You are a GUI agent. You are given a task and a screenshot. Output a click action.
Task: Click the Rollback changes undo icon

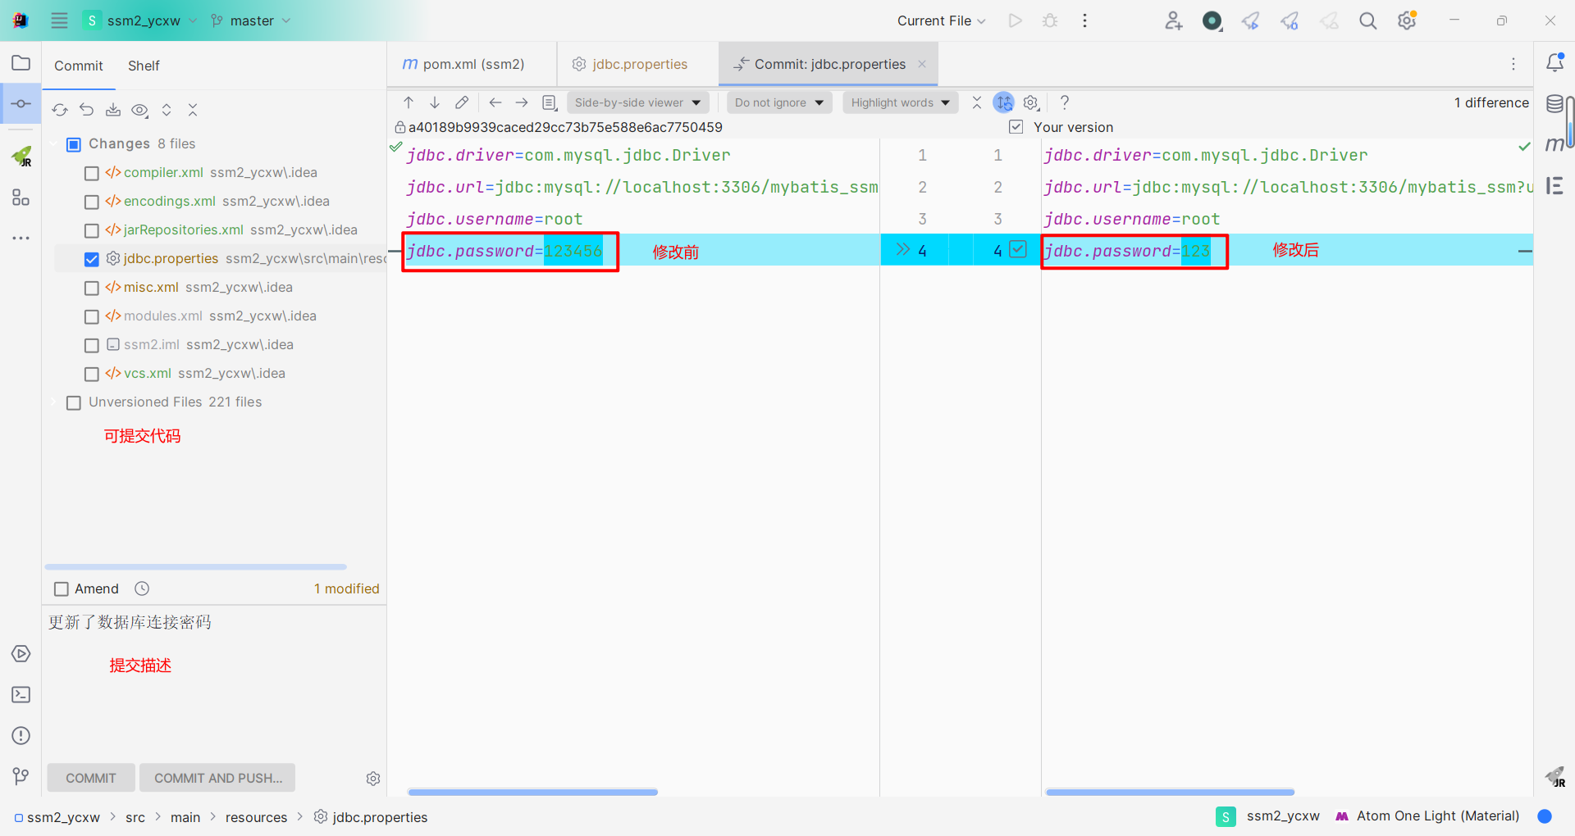pos(86,110)
